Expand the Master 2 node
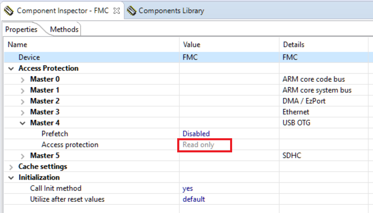Viewport: 373px width, 213px height. [23, 101]
